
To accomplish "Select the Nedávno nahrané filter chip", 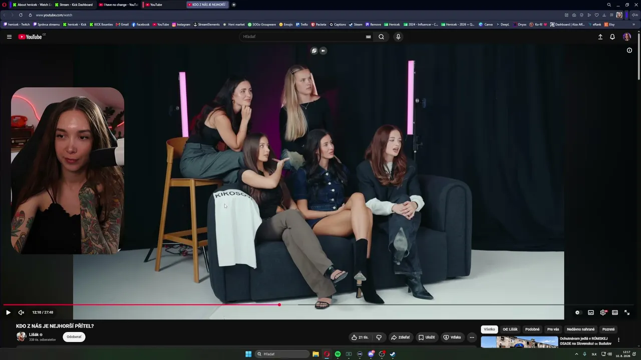I will pyautogui.click(x=581, y=329).
